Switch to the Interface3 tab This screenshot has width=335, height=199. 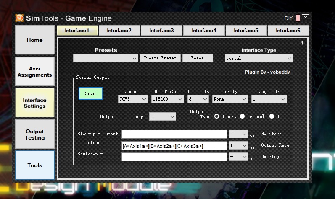tap(161, 31)
